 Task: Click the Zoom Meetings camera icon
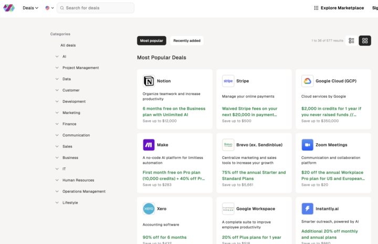[307, 145]
